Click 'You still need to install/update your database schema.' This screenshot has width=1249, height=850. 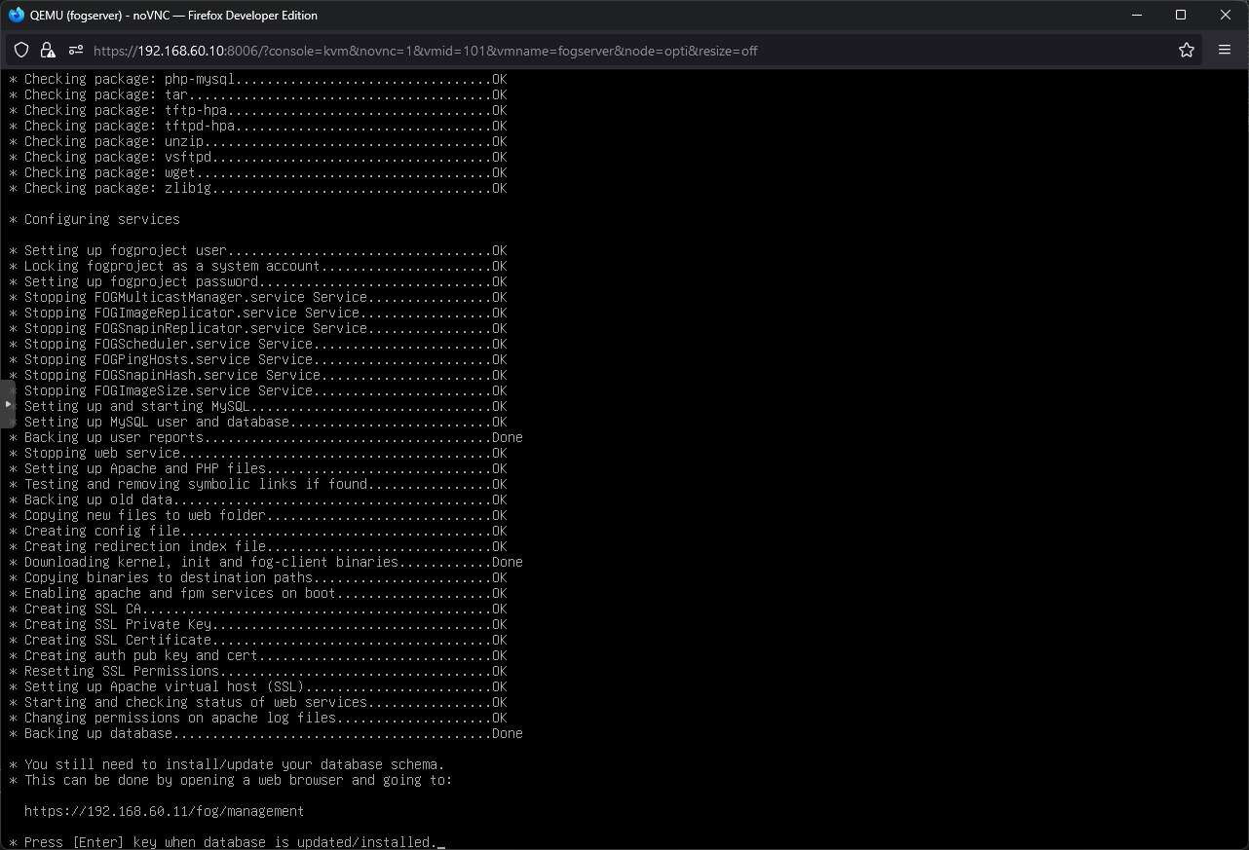click(227, 764)
